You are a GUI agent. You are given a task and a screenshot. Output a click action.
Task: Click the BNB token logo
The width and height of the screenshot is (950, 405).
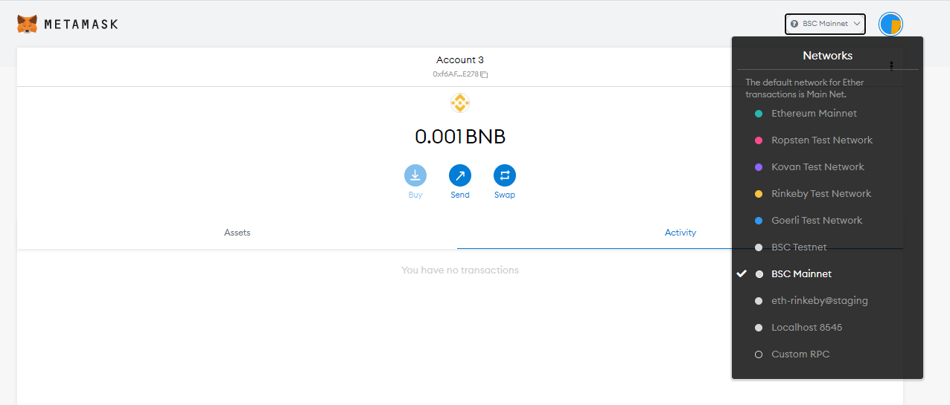coord(460,103)
